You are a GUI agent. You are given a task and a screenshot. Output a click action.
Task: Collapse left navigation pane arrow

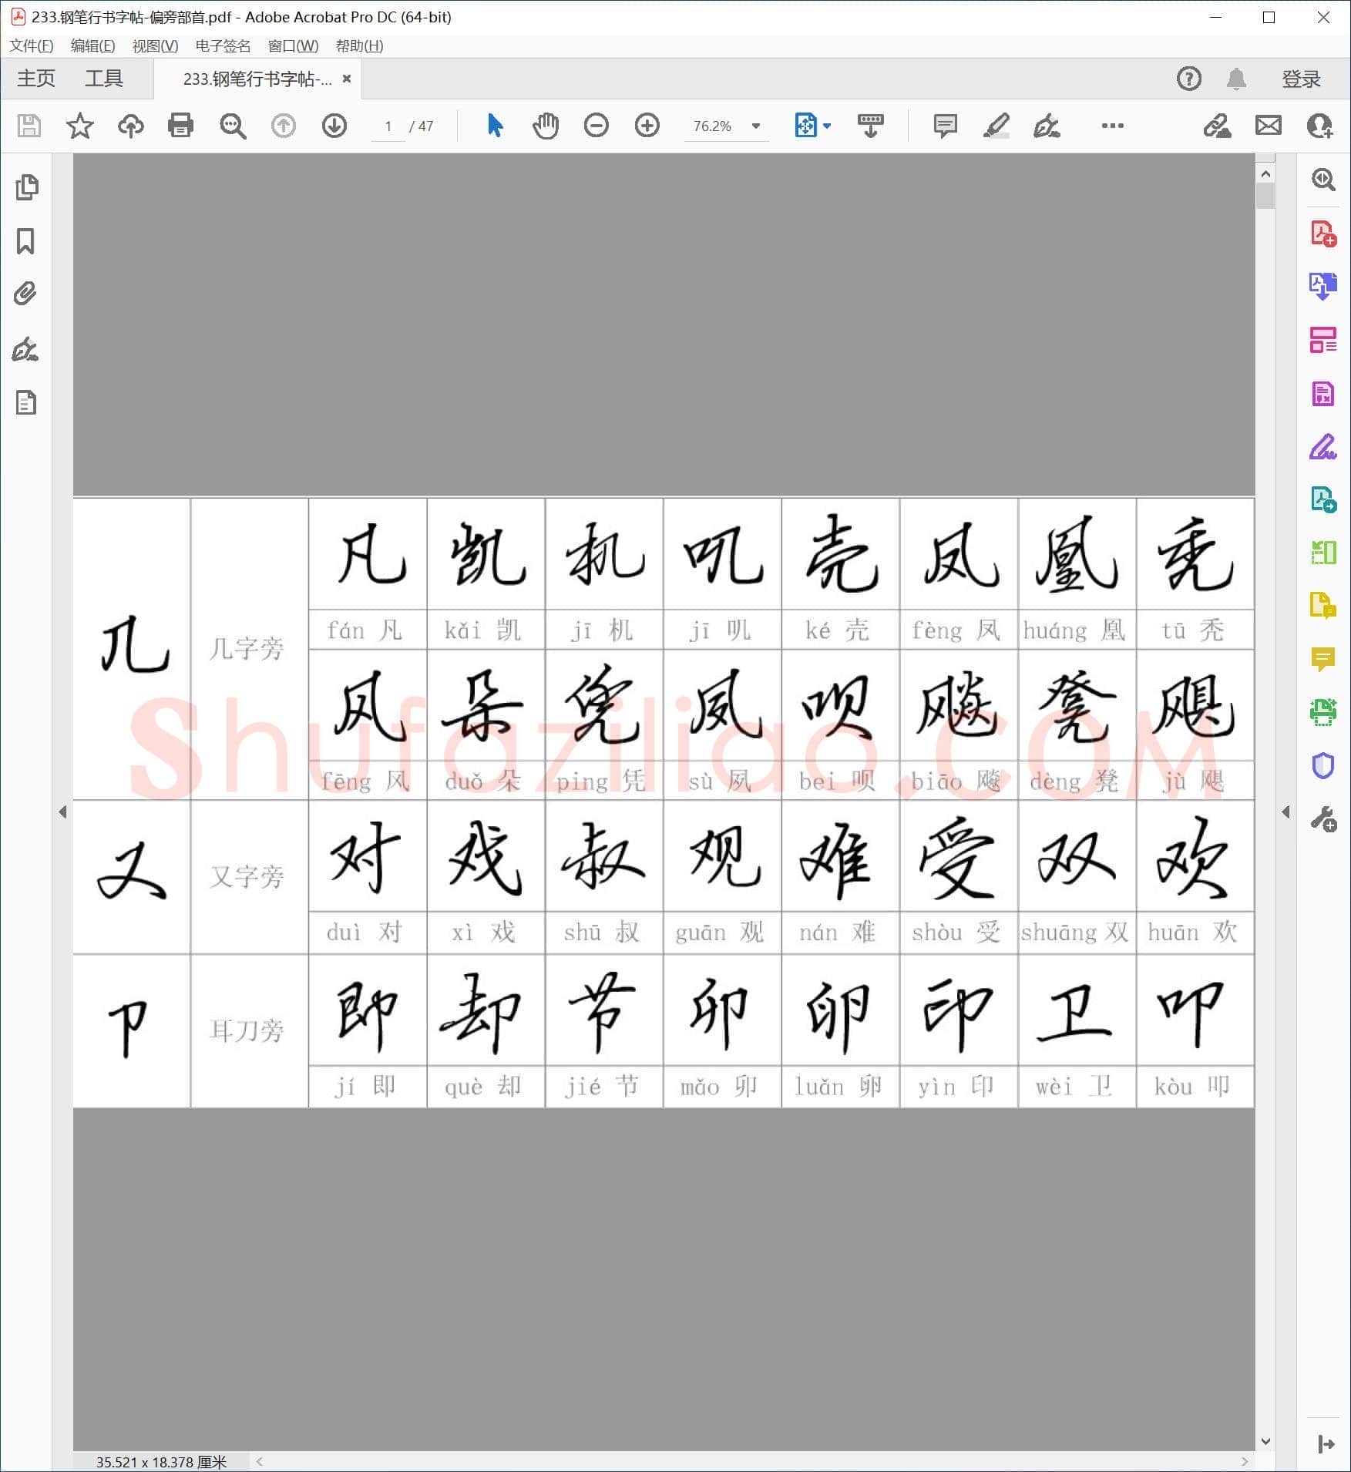(62, 812)
